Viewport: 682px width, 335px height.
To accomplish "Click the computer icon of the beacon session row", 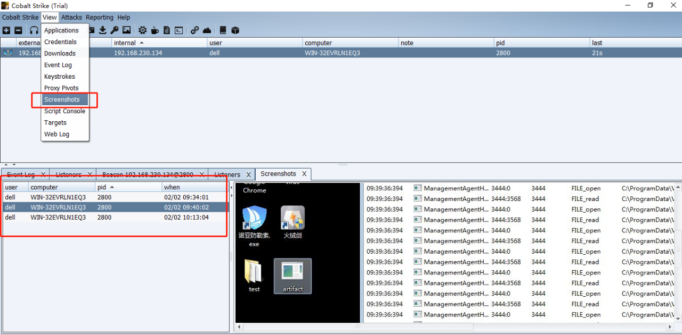I will [8, 53].
